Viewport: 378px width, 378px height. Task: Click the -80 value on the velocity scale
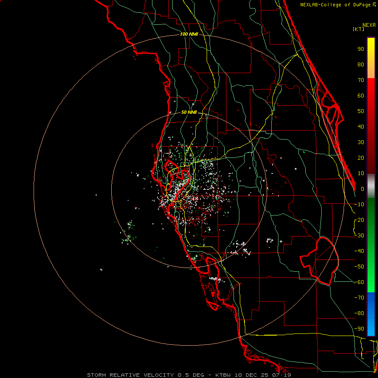click(359, 313)
